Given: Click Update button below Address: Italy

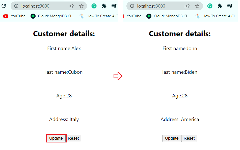Looking at the screenshot, I should pos(56,138).
